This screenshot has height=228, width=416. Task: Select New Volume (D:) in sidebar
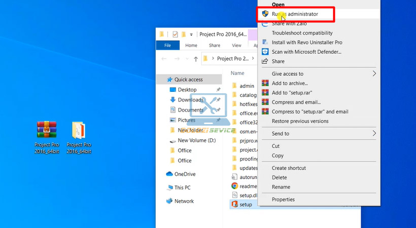tap(196, 140)
